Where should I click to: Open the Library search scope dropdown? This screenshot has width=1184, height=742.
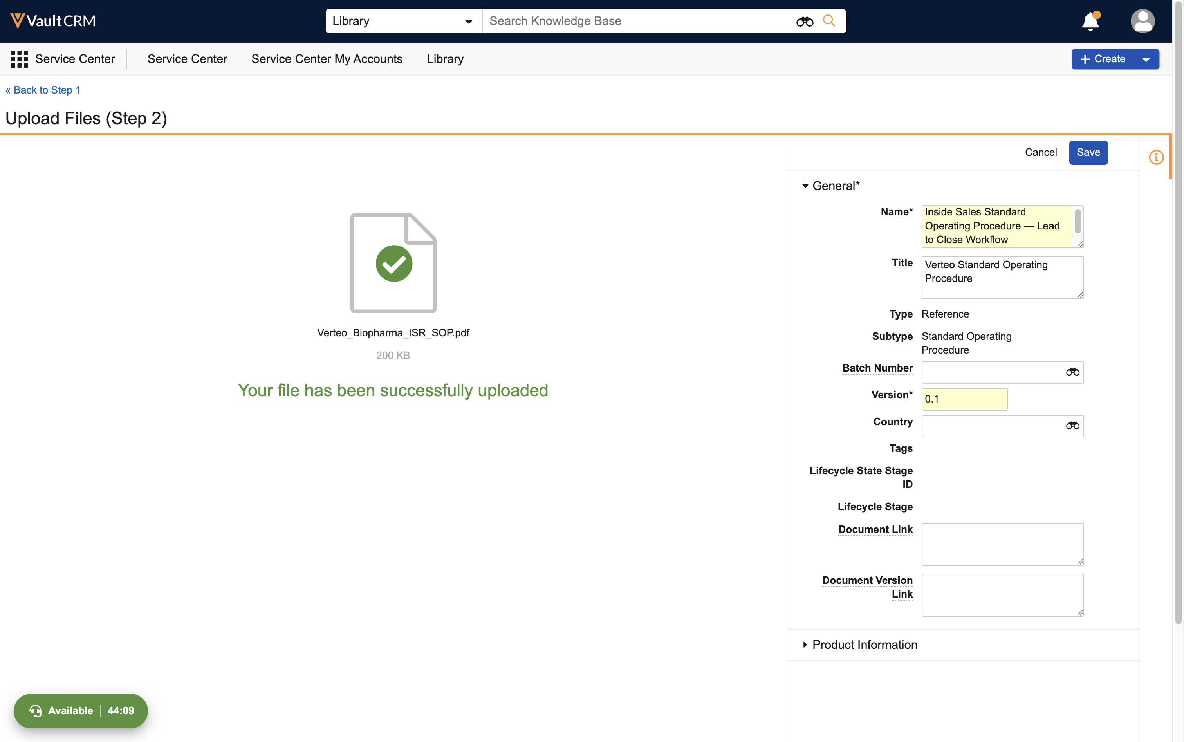[403, 21]
